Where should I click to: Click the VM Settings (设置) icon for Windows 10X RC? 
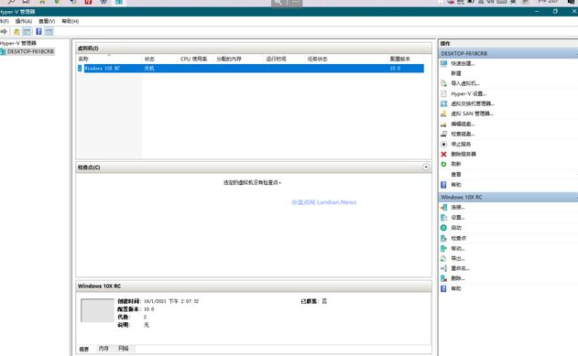click(444, 218)
